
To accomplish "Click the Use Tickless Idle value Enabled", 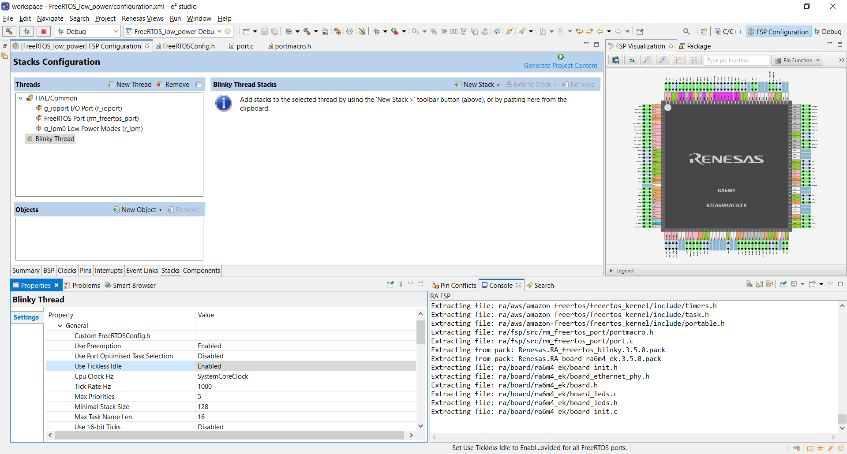I will coord(306,366).
